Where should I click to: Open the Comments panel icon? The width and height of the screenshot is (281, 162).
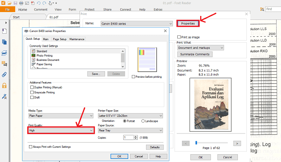[x=4, y=64]
